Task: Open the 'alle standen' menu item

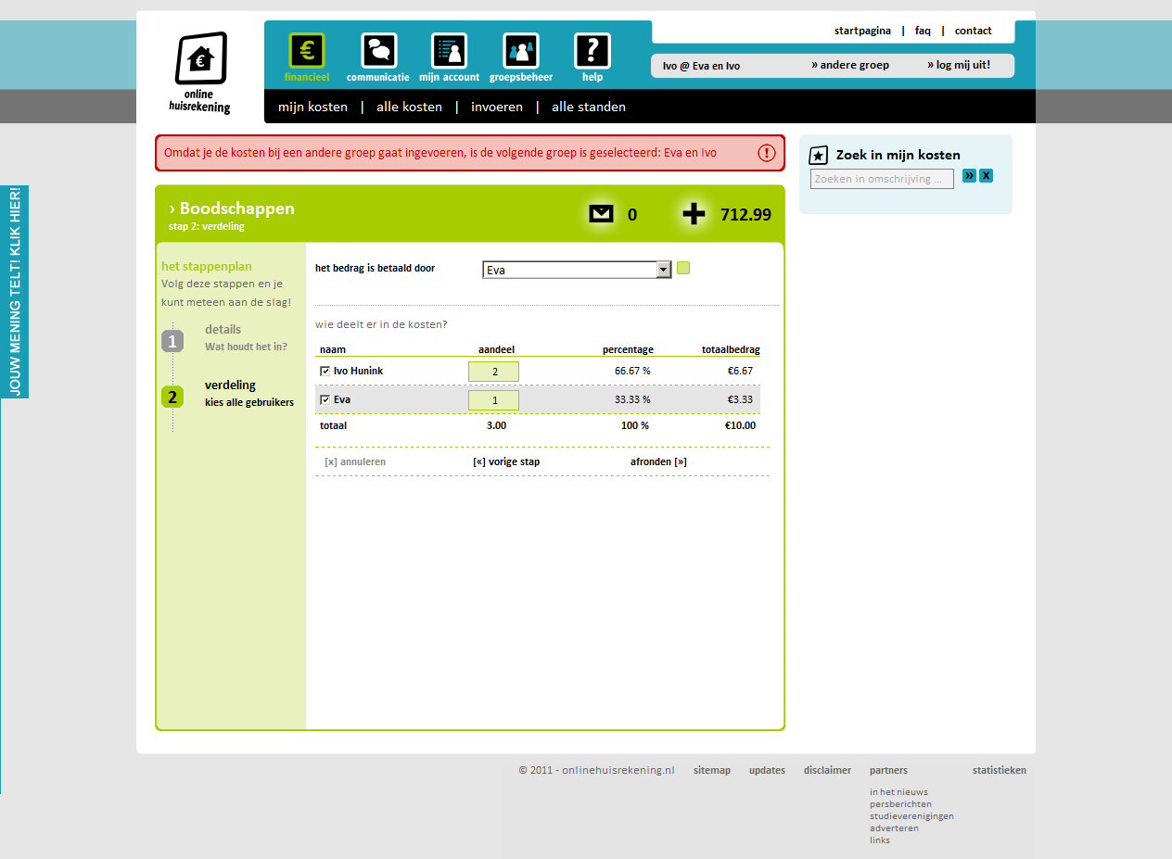Action: [588, 107]
